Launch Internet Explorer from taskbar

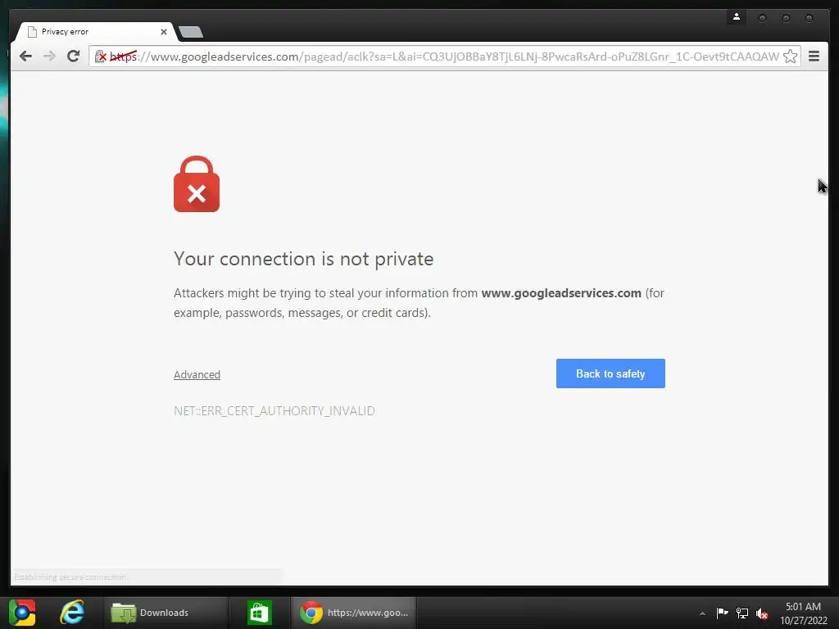72,613
